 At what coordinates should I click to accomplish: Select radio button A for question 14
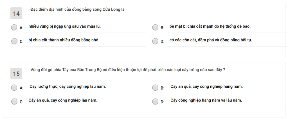[14, 27]
